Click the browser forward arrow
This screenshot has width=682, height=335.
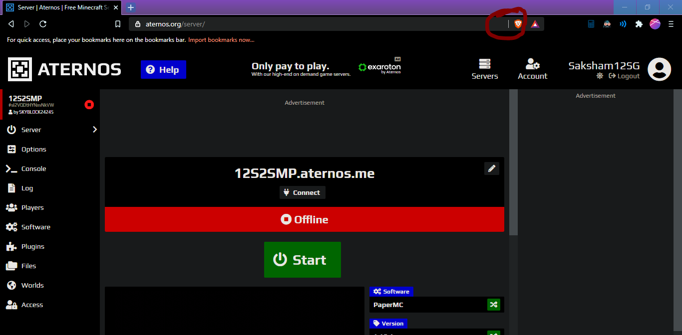(x=27, y=24)
